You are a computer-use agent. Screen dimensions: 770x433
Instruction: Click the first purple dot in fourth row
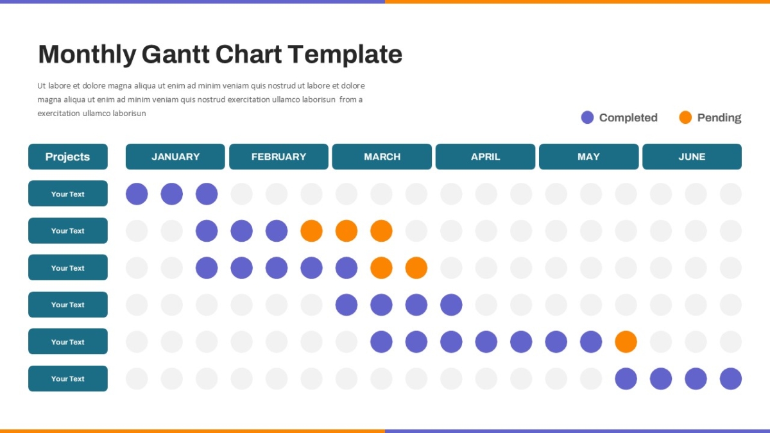(346, 305)
